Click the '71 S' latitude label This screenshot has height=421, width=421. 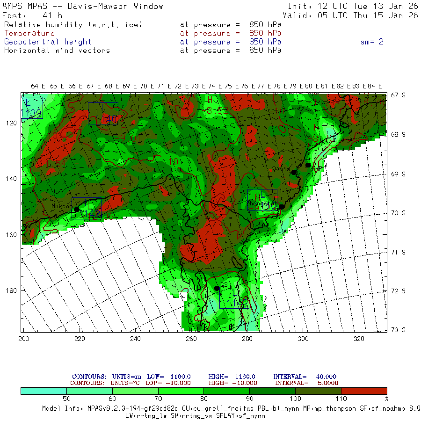[398, 253]
